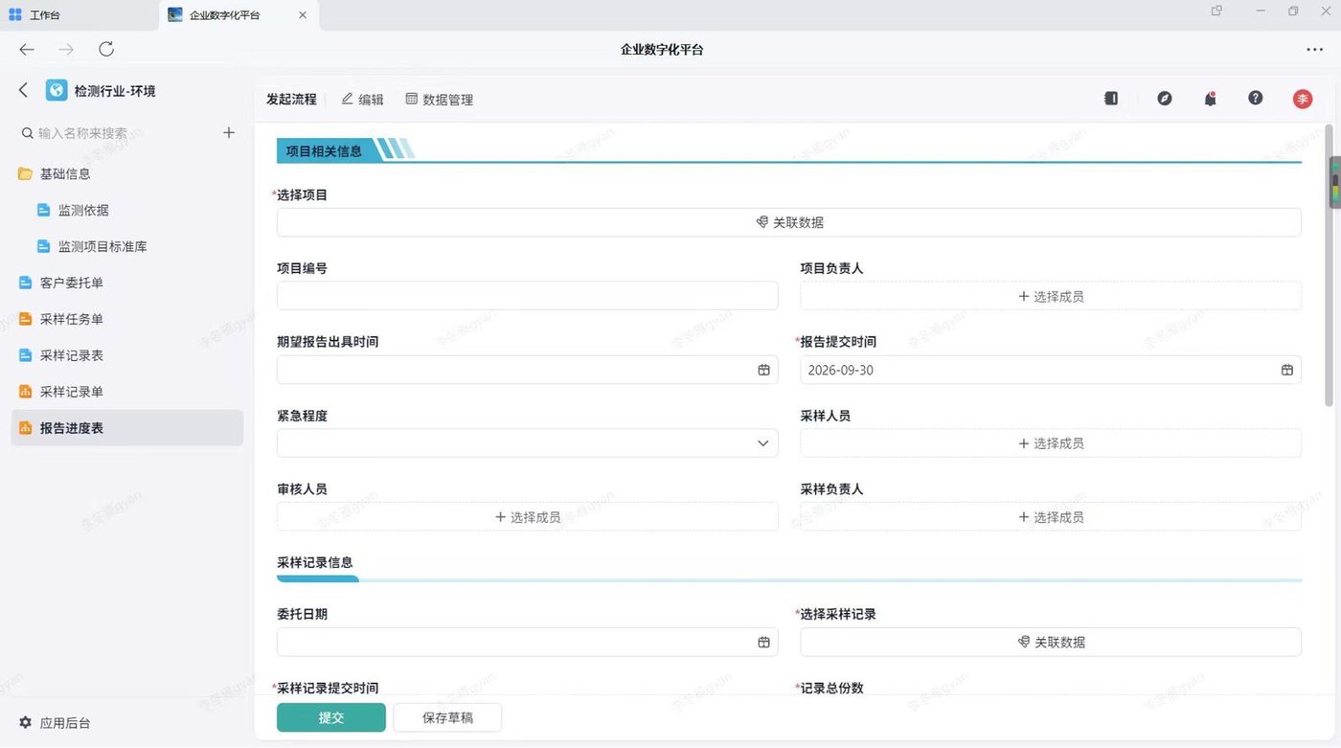This screenshot has height=748, width=1341.
Task: Click the 检测行业-环境 app globe icon
Action: [x=57, y=90]
